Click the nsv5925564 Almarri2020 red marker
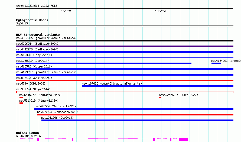Screen dimensions: 241x142 click(x=160, y=98)
